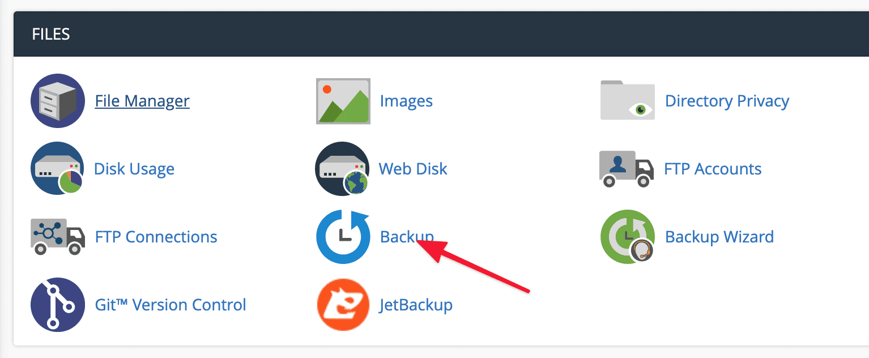The image size is (869, 358).
Task: Click the FTP Accounts truck icon
Action: click(x=627, y=169)
